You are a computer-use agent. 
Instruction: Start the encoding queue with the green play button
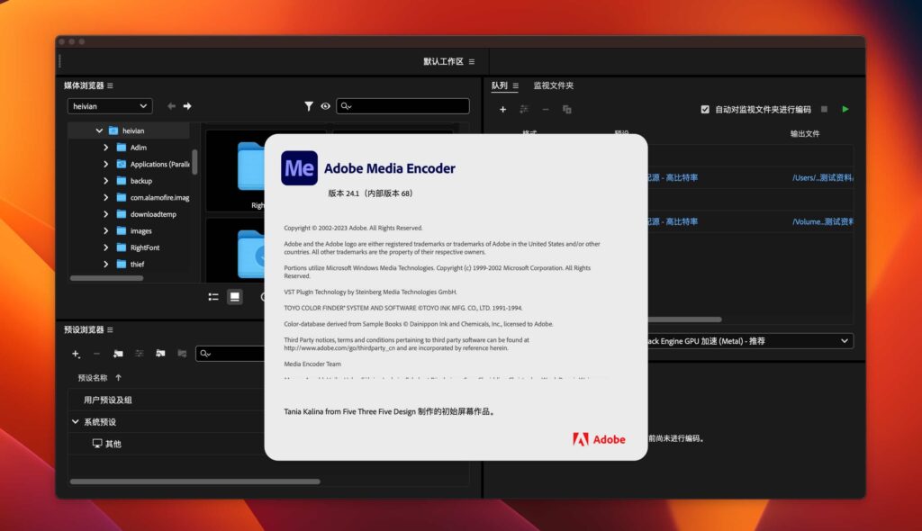point(845,109)
